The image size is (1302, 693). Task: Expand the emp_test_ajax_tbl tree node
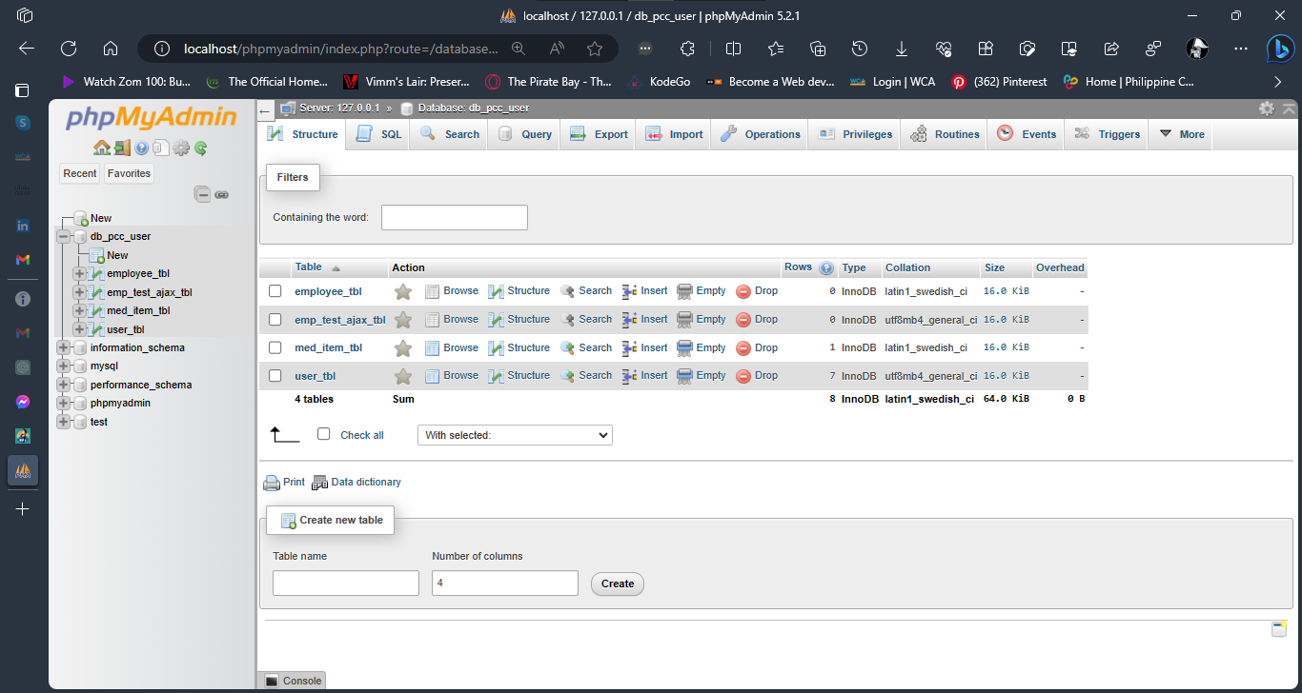pos(79,292)
